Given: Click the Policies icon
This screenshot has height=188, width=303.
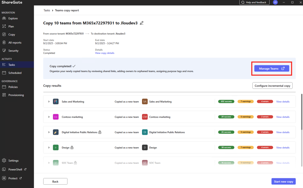Looking at the screenshot, I should click(x=4, y=87).
